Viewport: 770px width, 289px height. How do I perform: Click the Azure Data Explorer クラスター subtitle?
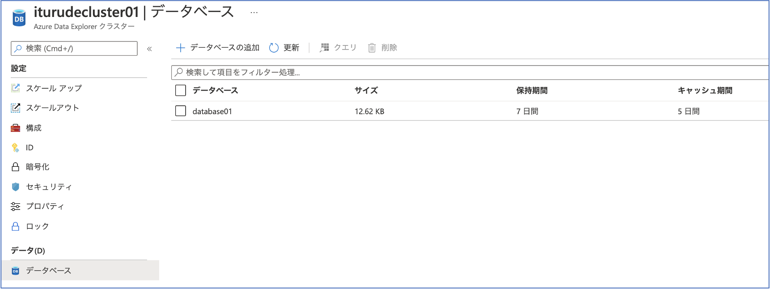point(84,26)
